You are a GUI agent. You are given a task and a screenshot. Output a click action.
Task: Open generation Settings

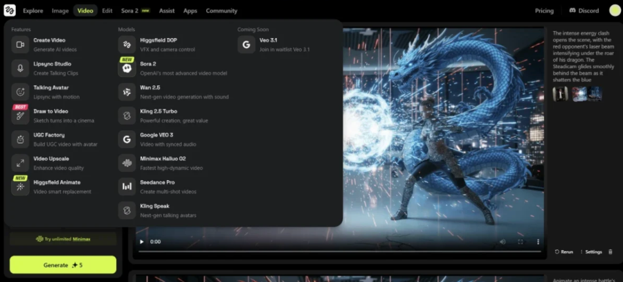[x=591, y=252]
